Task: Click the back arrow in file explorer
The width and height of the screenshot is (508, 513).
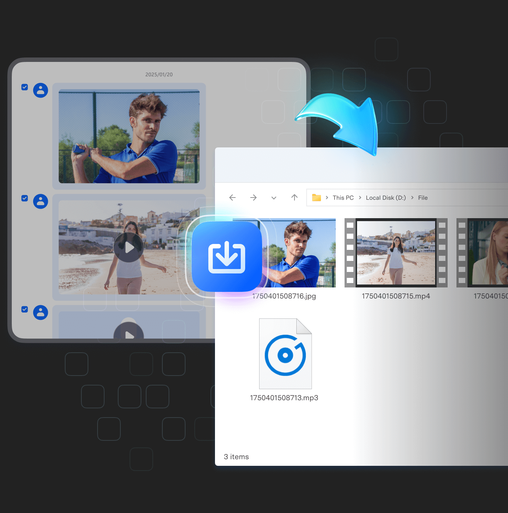Action: tap(232, 198)
